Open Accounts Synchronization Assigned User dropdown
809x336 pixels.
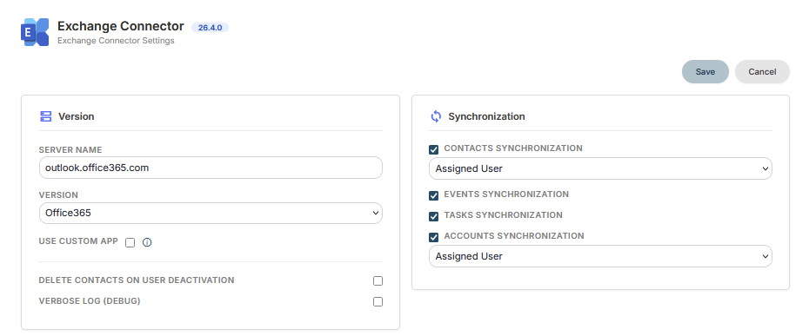(600, 256)
